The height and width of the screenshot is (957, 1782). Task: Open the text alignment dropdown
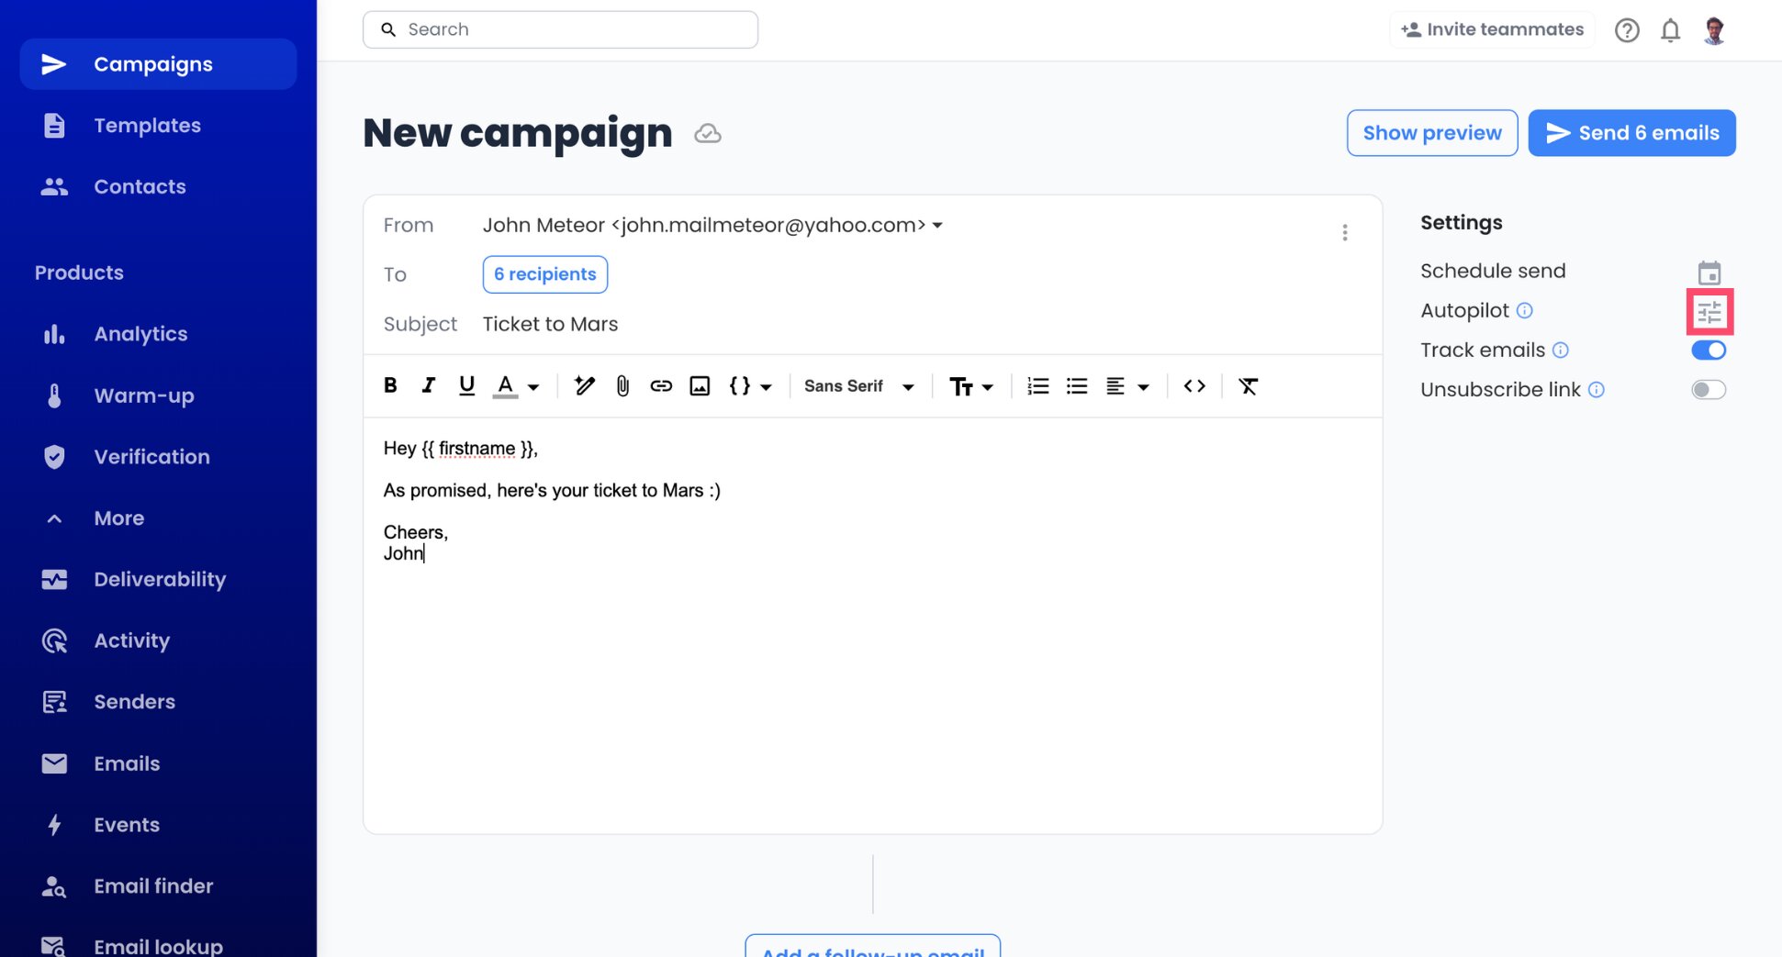pos(1127,386)
